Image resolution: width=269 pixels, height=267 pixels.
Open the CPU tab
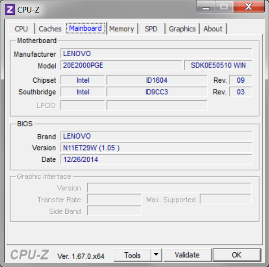21,29
